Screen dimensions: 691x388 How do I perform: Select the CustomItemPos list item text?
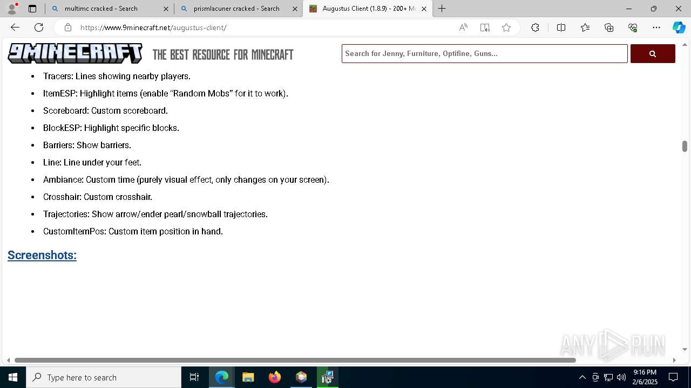pos(133,231)
